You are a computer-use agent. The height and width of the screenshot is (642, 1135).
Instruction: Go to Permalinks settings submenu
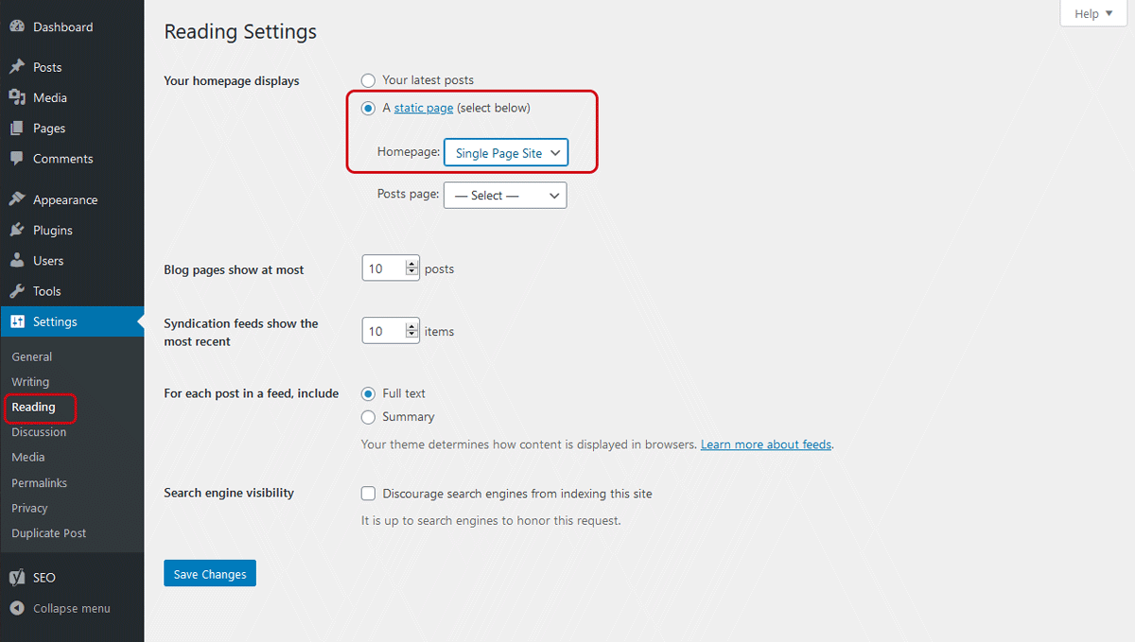click(x=39, y=483)
